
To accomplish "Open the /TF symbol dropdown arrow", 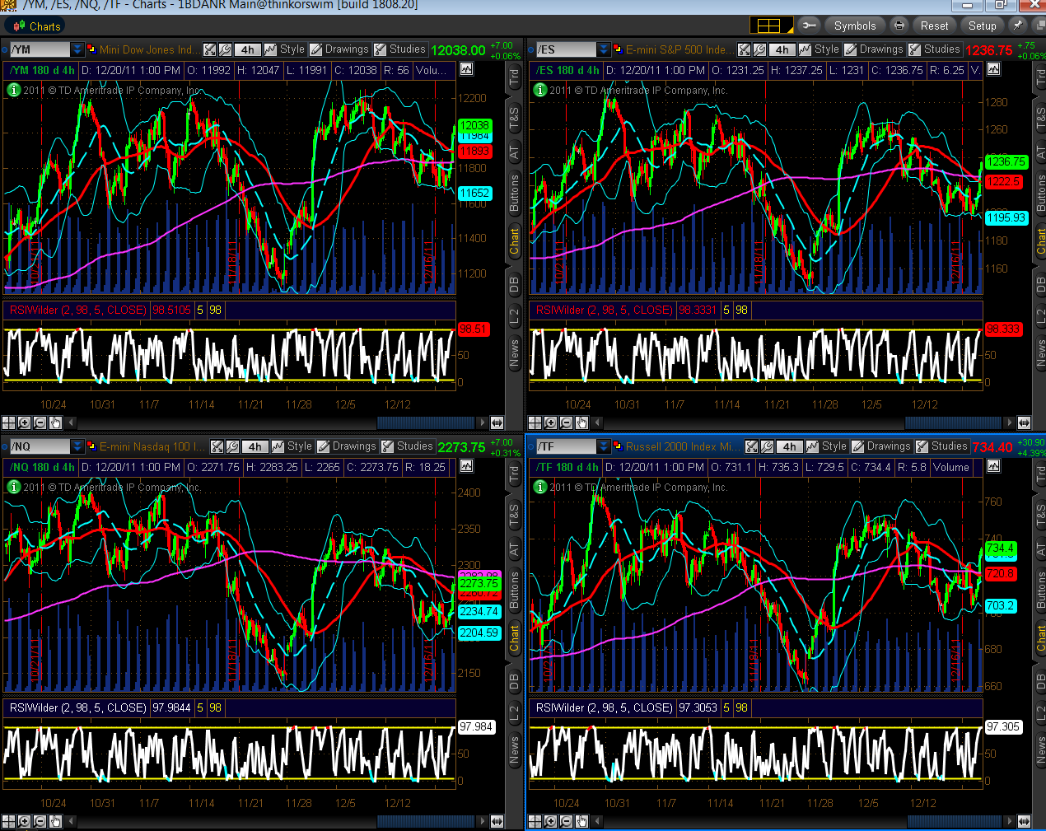I will (x=604, y=446).
